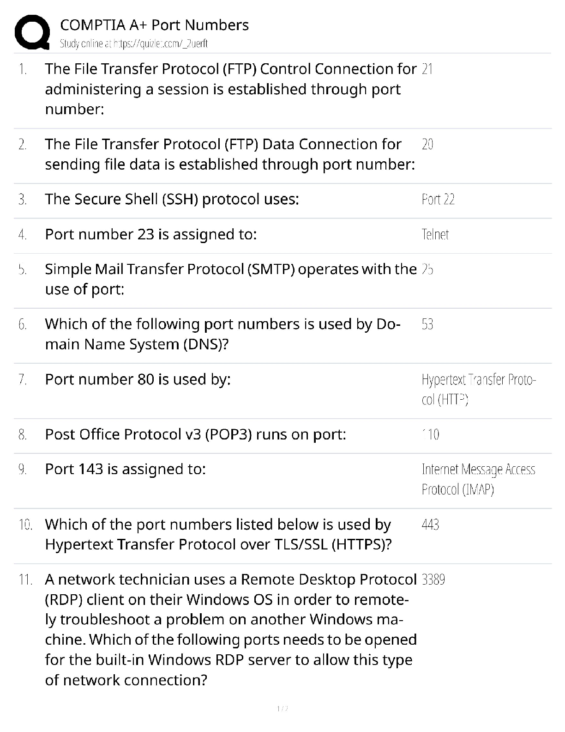
Task: Click the COMPTIA A+ Port Numbers title
Action: 154,25
